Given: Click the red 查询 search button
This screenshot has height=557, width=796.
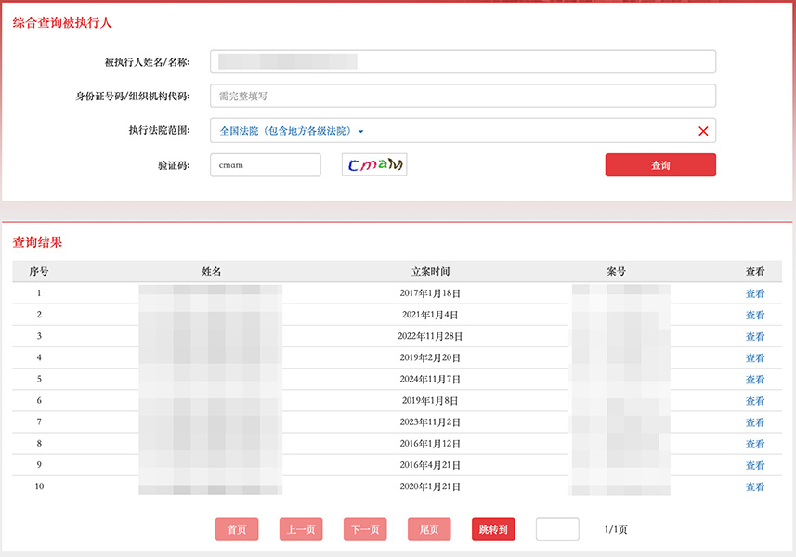Looking at the screenshot, I should (x=660, y=165).
